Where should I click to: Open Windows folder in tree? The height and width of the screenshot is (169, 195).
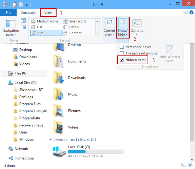point(23,139)
